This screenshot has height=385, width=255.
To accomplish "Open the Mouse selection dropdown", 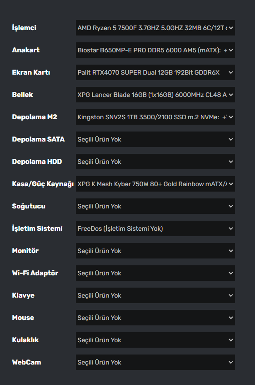I will click(x=155, y=318).
